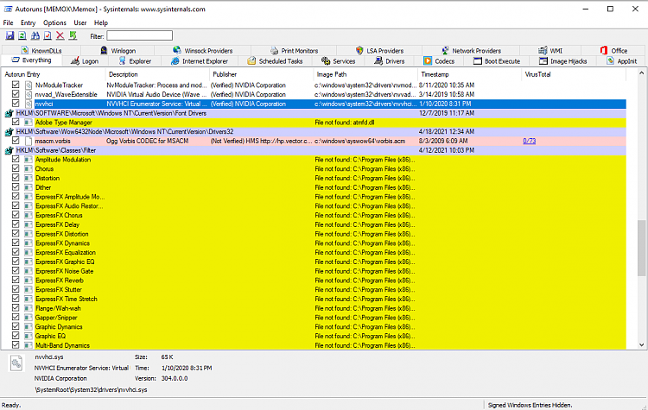The image size is (648, 410).
Task: Sort by VirusTotal column header
Action: pyautogui.click(x=574, y=74)
